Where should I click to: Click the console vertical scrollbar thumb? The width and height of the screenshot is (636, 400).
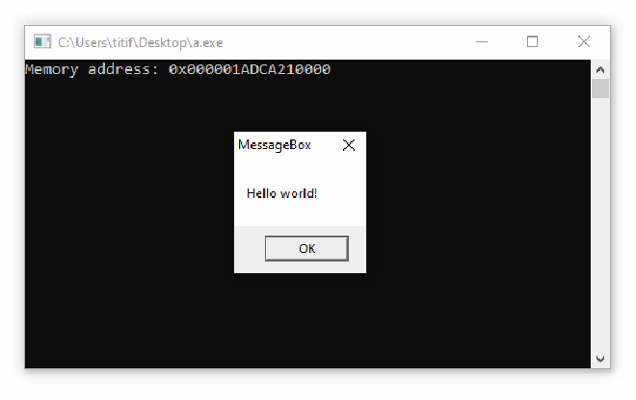pyautogui.click(x=600, y=88)
